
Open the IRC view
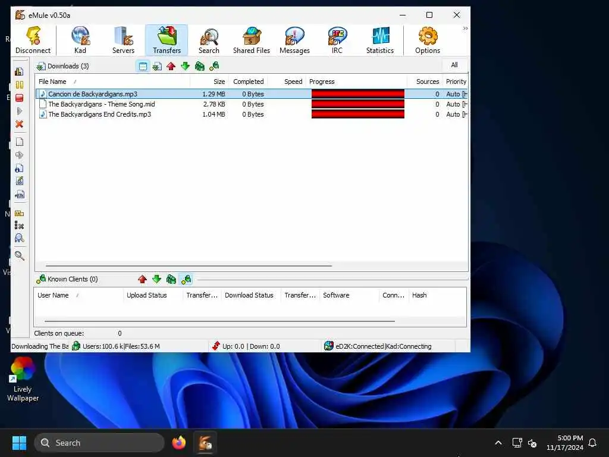pyautogui.click(x=337, y=40)
